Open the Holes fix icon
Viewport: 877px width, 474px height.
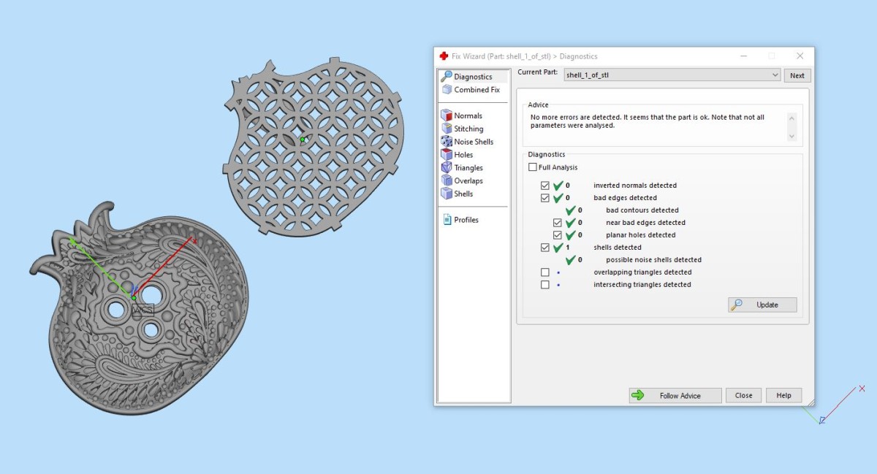pos(447,155)
